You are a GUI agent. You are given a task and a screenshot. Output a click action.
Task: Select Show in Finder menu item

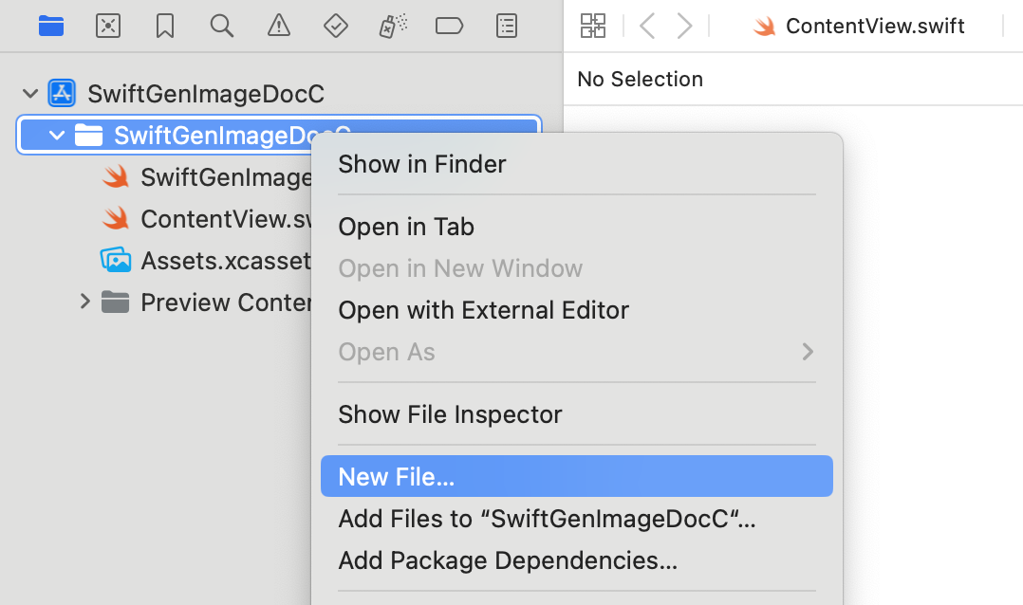421,164
